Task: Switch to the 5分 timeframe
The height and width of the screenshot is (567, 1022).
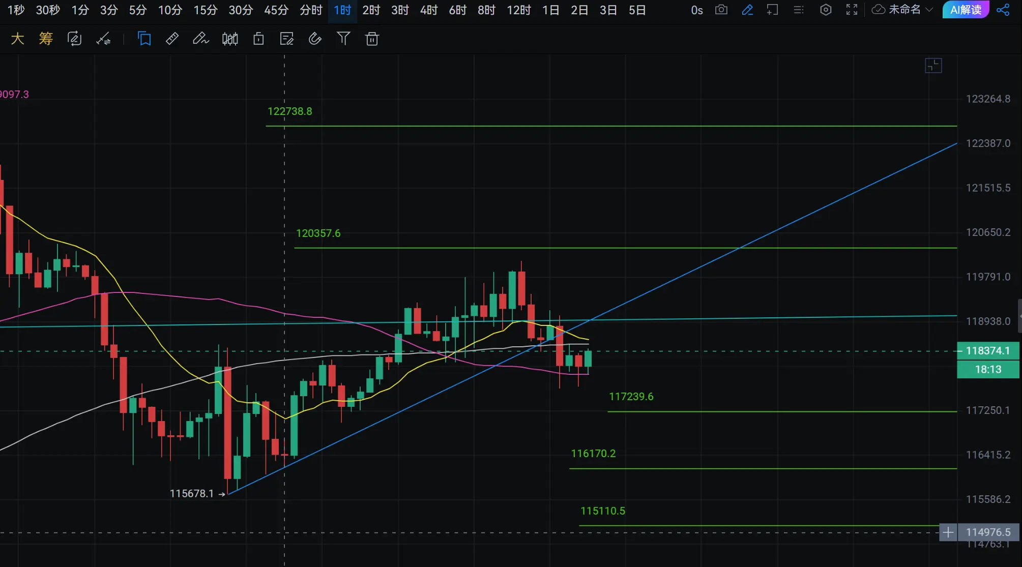Action: 138,10
